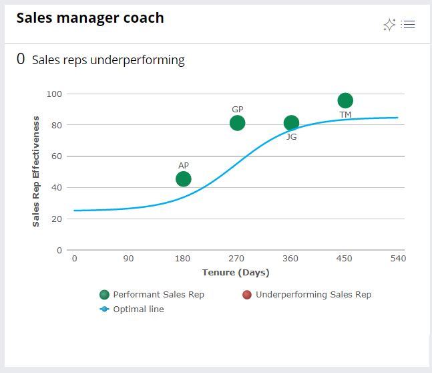
Task: Click the sparkle insights icon
Action: (x=389, y=25)
